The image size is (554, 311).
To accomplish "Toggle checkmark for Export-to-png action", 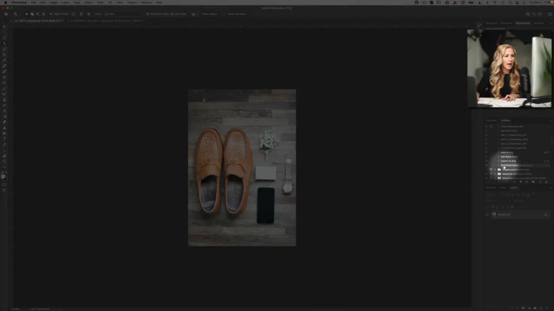I will click(486, 161).
